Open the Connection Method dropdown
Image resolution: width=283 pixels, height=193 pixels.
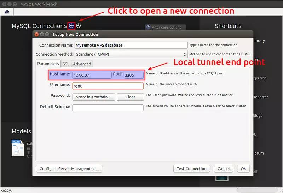(131, 54)
